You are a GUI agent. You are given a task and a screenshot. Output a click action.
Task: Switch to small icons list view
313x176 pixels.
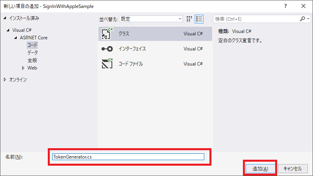pos(199,19)
